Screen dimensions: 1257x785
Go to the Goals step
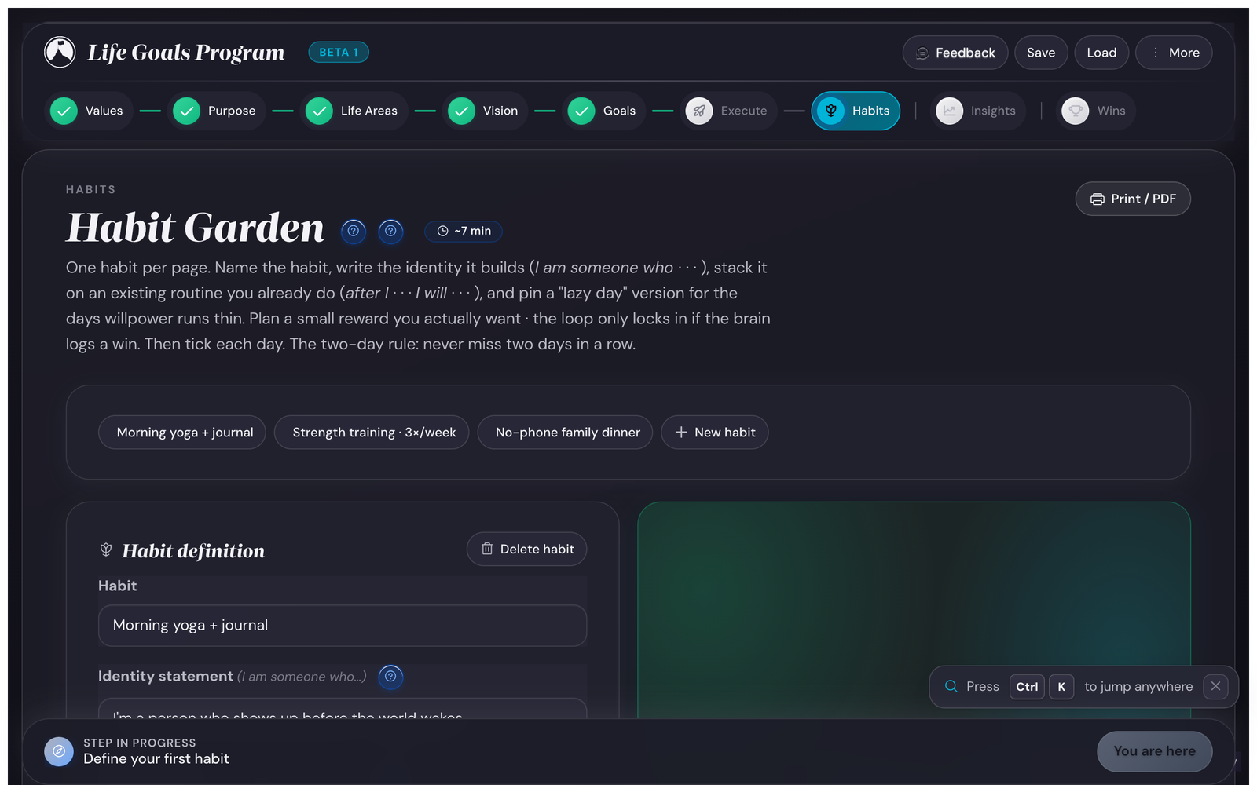point(605,111)
